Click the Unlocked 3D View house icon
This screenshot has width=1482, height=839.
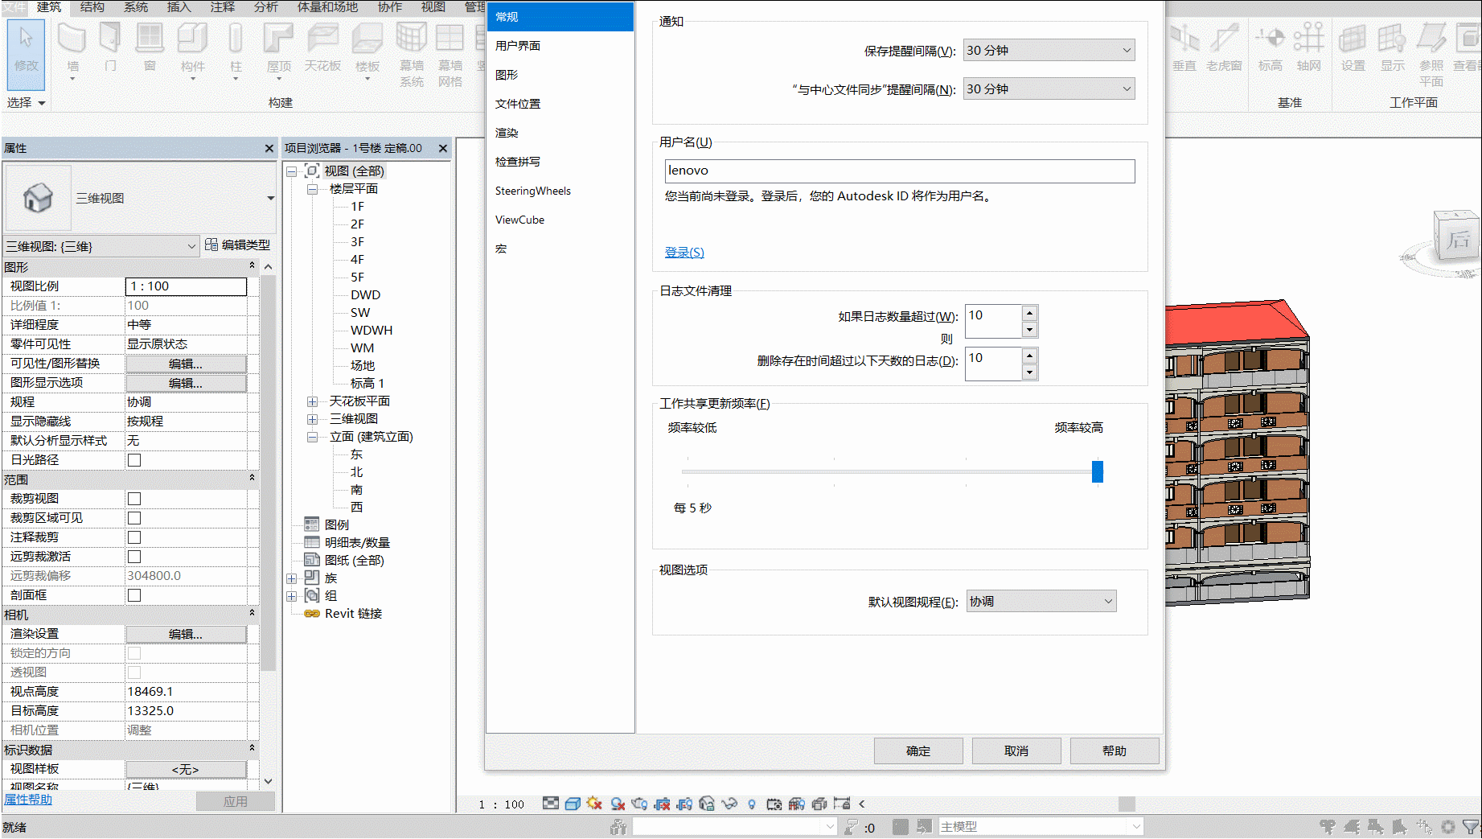pyautogui.click(x=707, y=804)
